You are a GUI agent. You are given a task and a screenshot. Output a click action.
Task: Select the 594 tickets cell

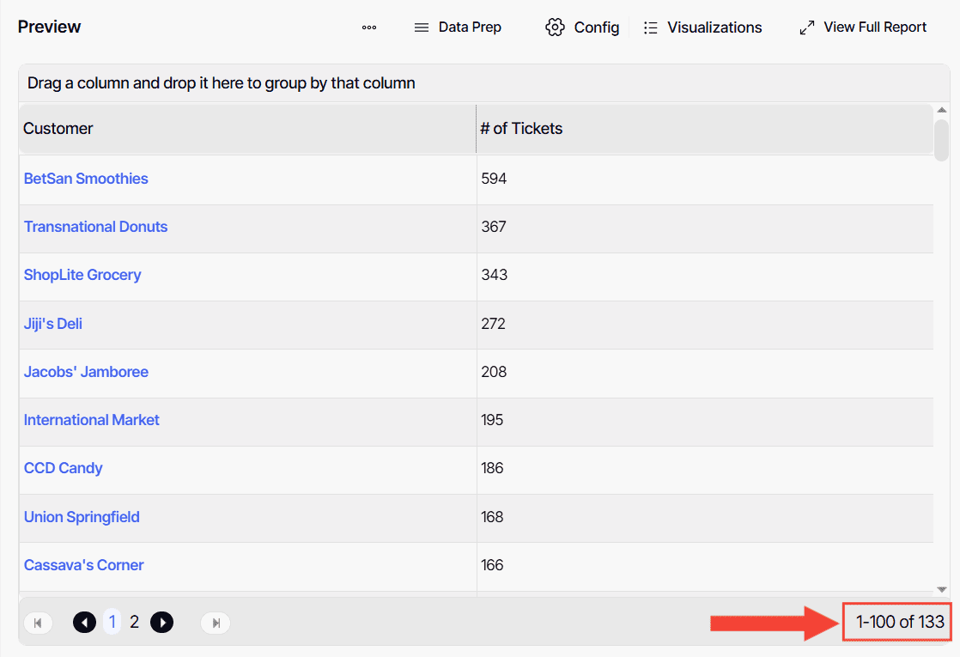pyautogui.click(x=705, y=179)
